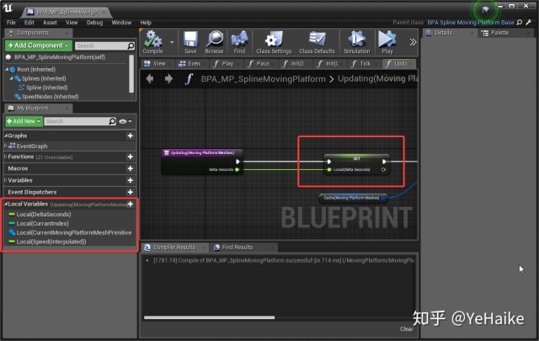
Task: Collapse the Root (Inherited) component
Action: pyautogui.click(x=7, y=69)
